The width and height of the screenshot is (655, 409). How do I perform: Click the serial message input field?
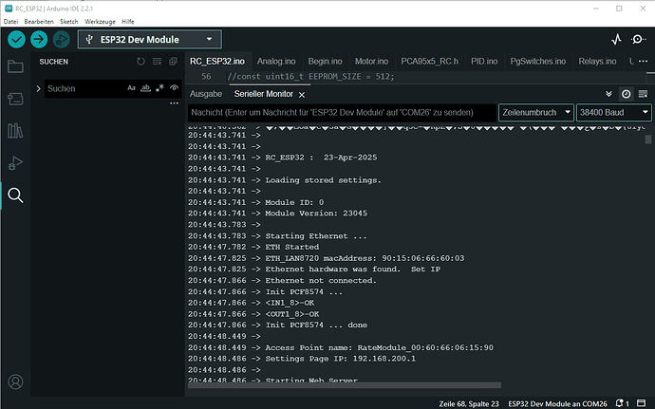[x=342, y=112]
